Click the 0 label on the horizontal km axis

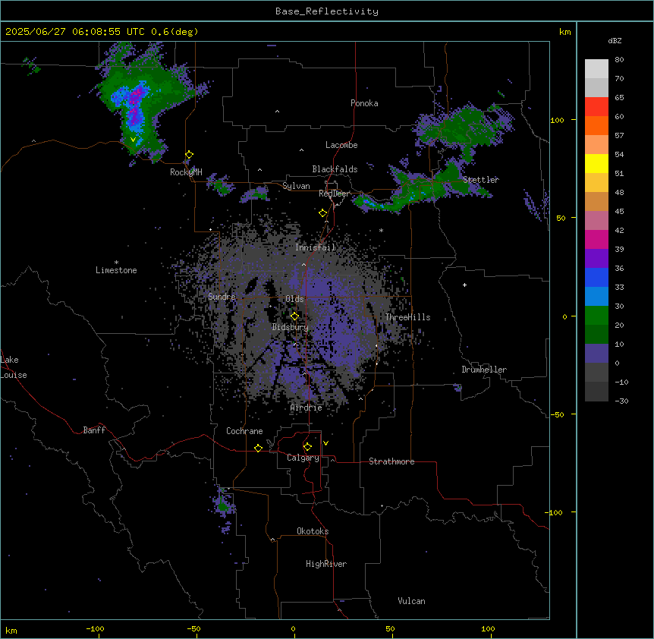tap(293, 628)
